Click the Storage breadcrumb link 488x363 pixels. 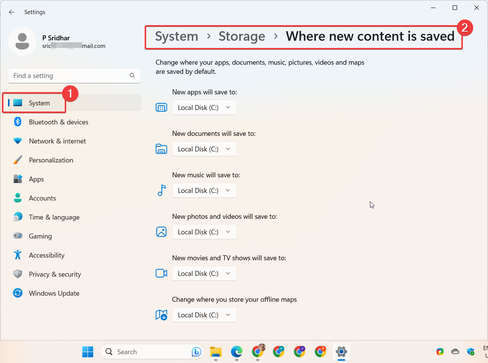[242, 37]
